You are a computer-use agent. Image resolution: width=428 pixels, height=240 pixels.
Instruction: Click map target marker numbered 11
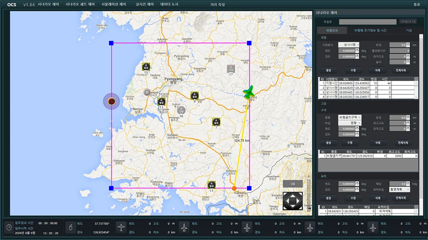click(x=211, y=185)
